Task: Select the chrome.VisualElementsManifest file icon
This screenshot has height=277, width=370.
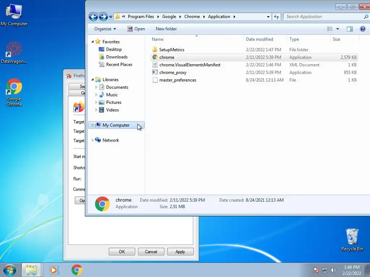Action: (155, 65)
